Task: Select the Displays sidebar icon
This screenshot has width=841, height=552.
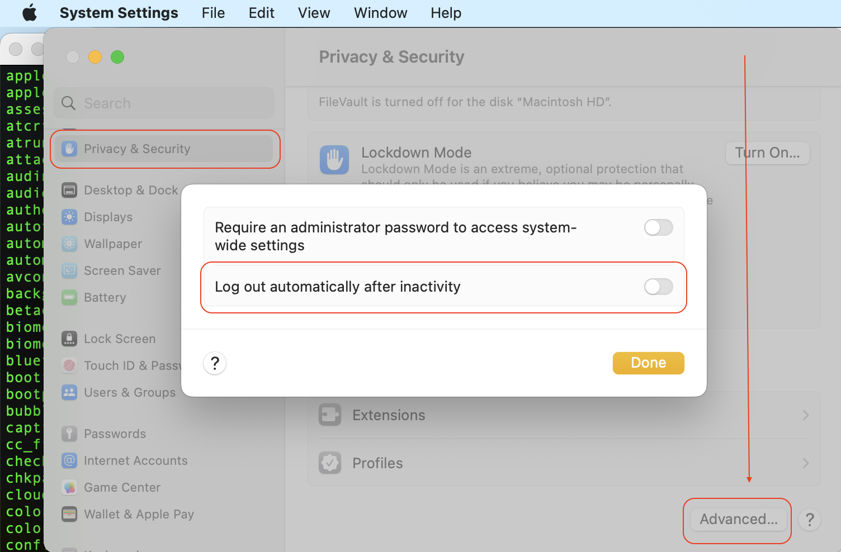Action: [69, 217]
